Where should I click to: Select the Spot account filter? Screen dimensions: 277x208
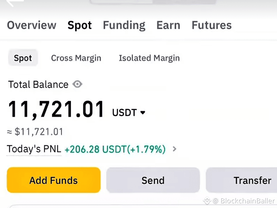23,58
